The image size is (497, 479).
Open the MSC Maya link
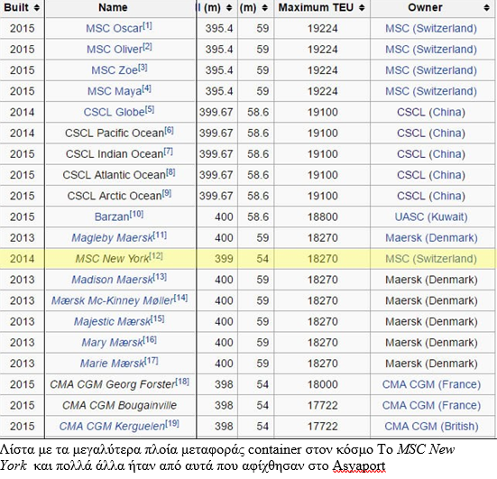tap(115, 91)
